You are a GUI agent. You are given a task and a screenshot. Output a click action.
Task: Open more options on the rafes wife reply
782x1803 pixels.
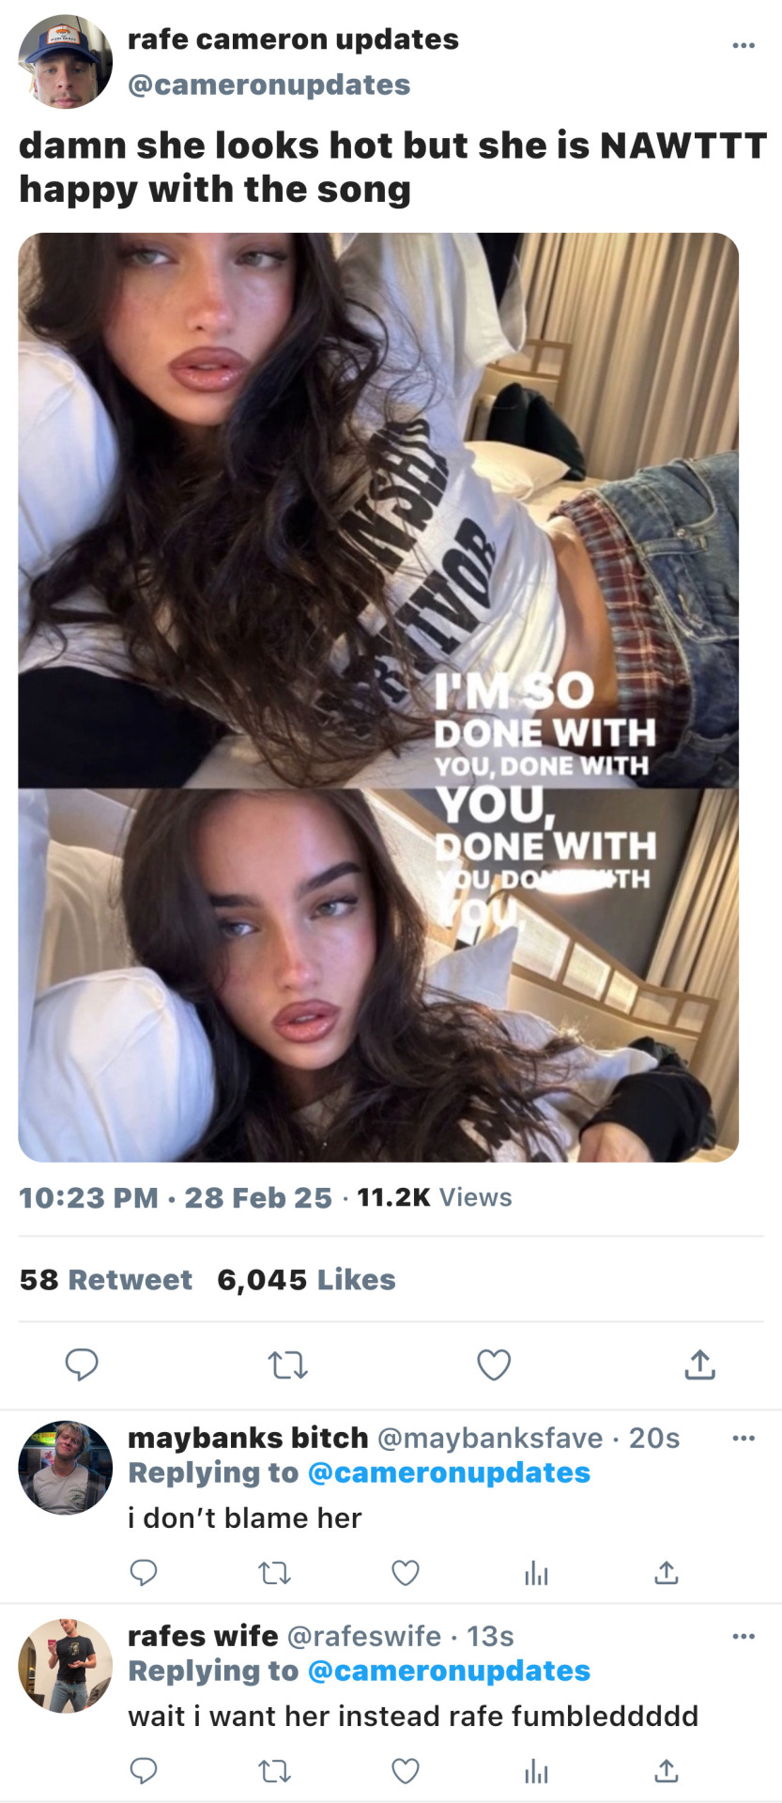pos(743,1636)
